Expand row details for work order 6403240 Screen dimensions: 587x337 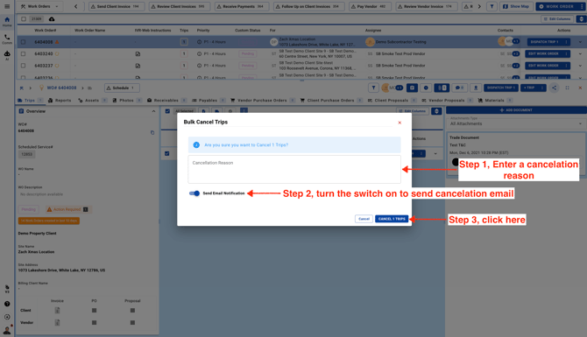pos(580,54)
